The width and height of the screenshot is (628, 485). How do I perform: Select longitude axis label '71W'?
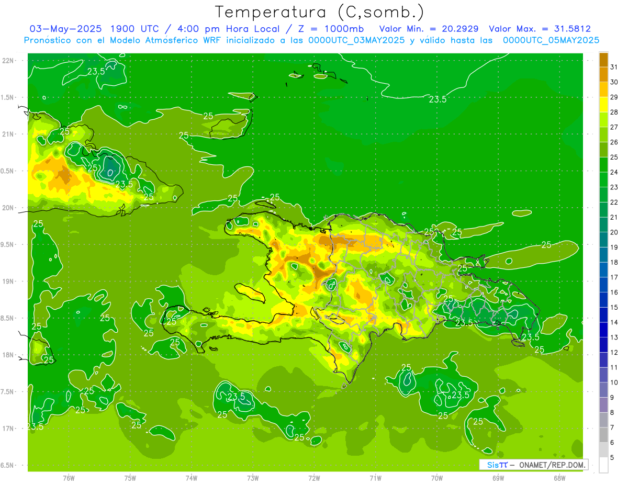pos(375,478)
